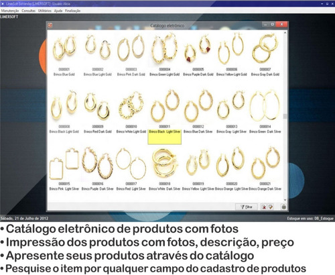Image resolution: width=335 pixels, height=275 pixels.
Task: Close the main LimerSoft application window
Action: coord(332,3)
